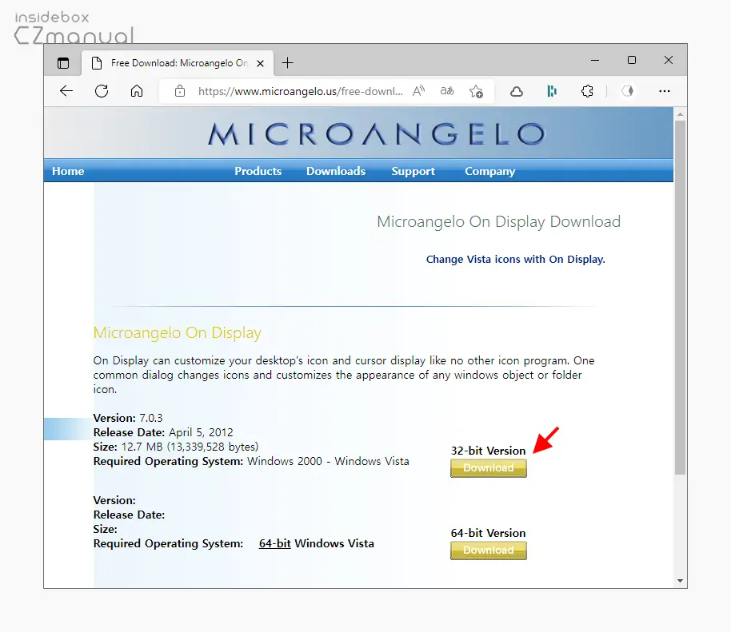Open Settings and more ellipsis menu

664,91
